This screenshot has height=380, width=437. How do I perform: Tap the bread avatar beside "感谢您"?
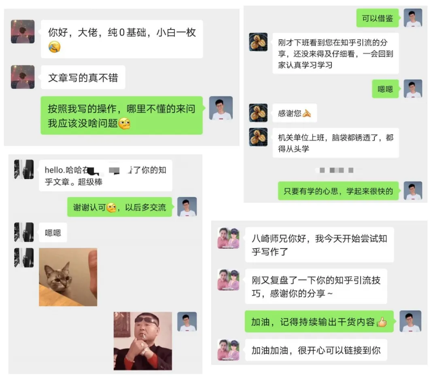[258, 113]
